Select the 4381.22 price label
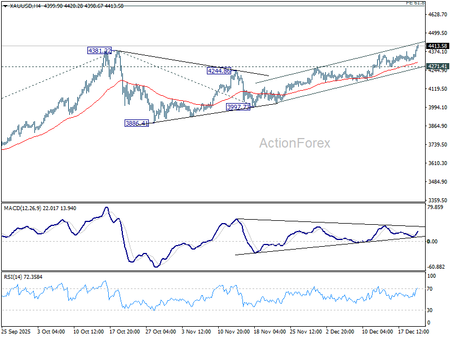Image resolution: width=451 pixels, height=338 pixels. coord(99,51)
